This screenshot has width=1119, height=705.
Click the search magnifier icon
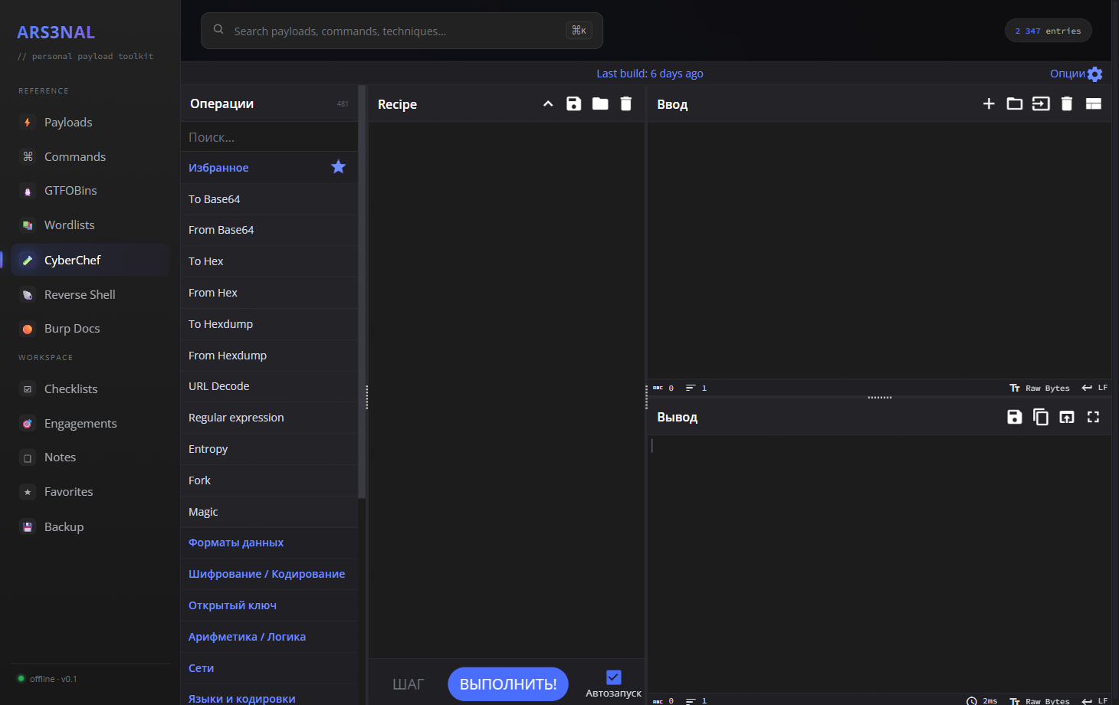(x=218, y=30)
